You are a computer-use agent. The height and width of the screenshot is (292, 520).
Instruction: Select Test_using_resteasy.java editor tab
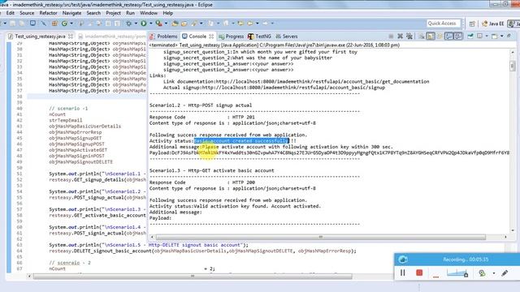(x=40, y=36)
